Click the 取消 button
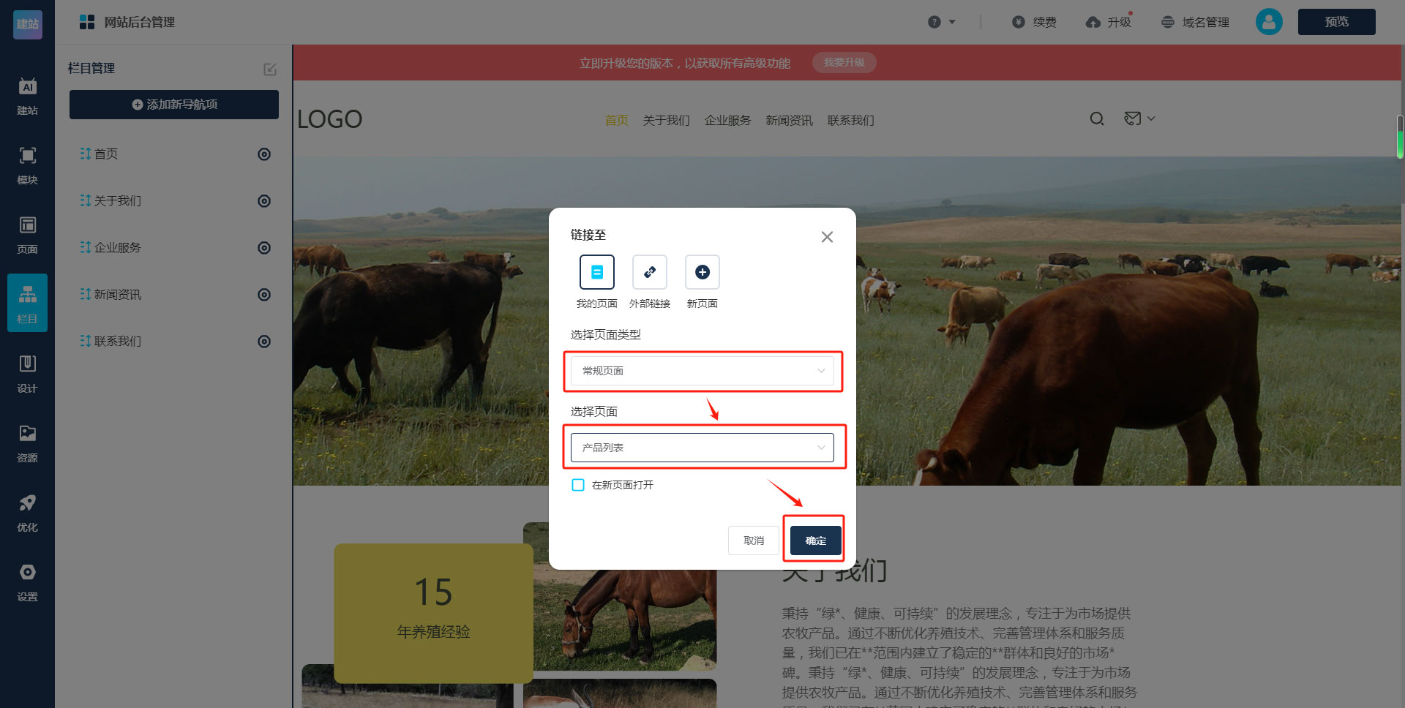This screenshot has height=708, width=1405. coord(754,541)
